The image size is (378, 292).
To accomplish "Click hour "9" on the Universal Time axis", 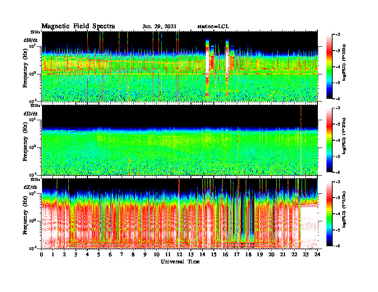I will click(145, 255).
